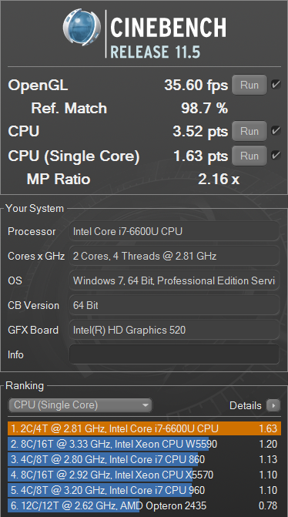Open the CPU (Single Core) ranking dropdown
The width and height of the screenshot is (288, 517).
[x=80, y=405]
